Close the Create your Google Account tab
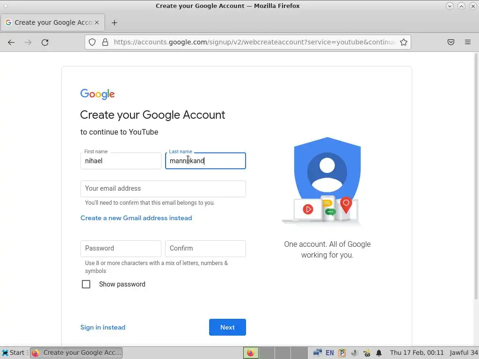The image size is (479, 359). click(x=97, y=22)
